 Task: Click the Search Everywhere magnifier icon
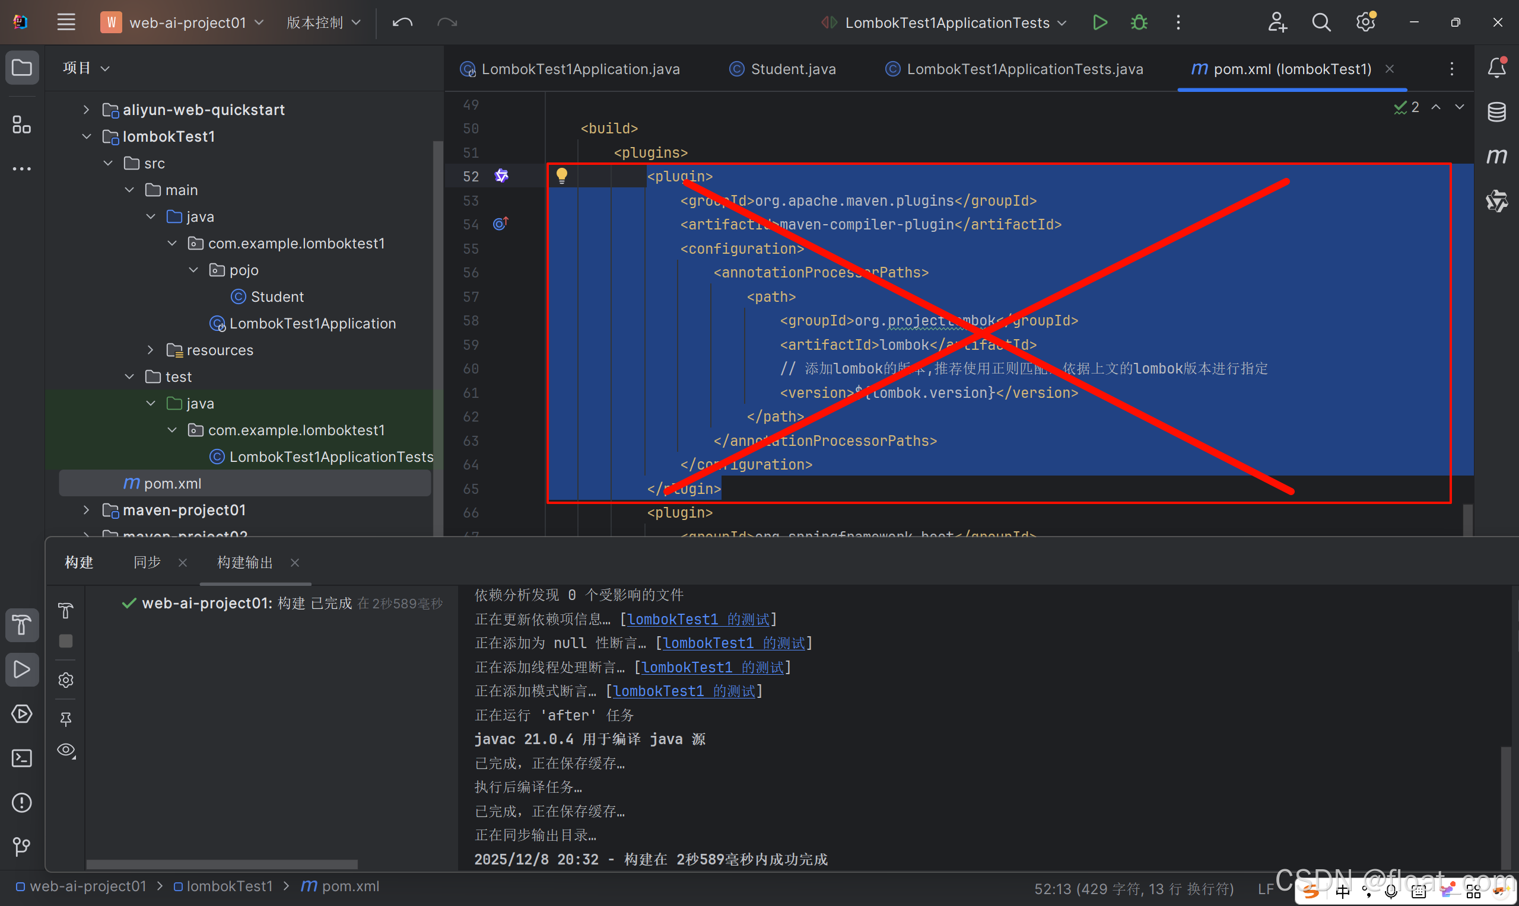tap(1321, 23)
